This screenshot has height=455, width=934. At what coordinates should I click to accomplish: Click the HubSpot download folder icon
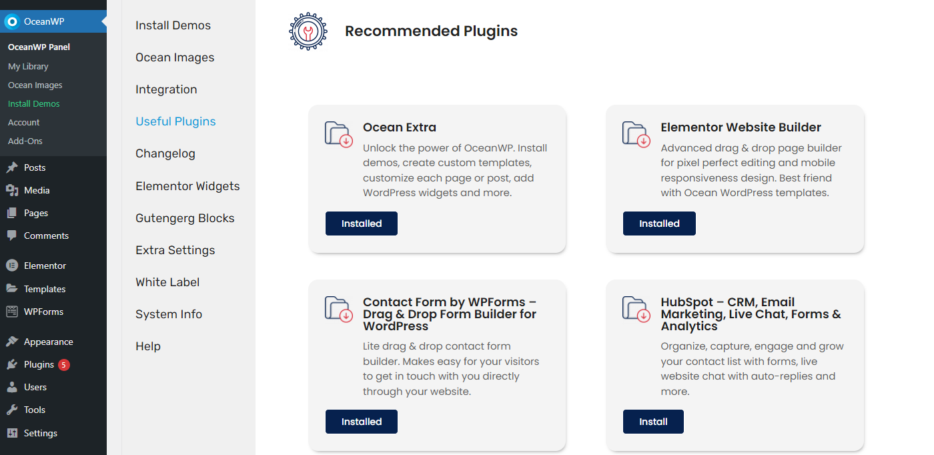636,308
